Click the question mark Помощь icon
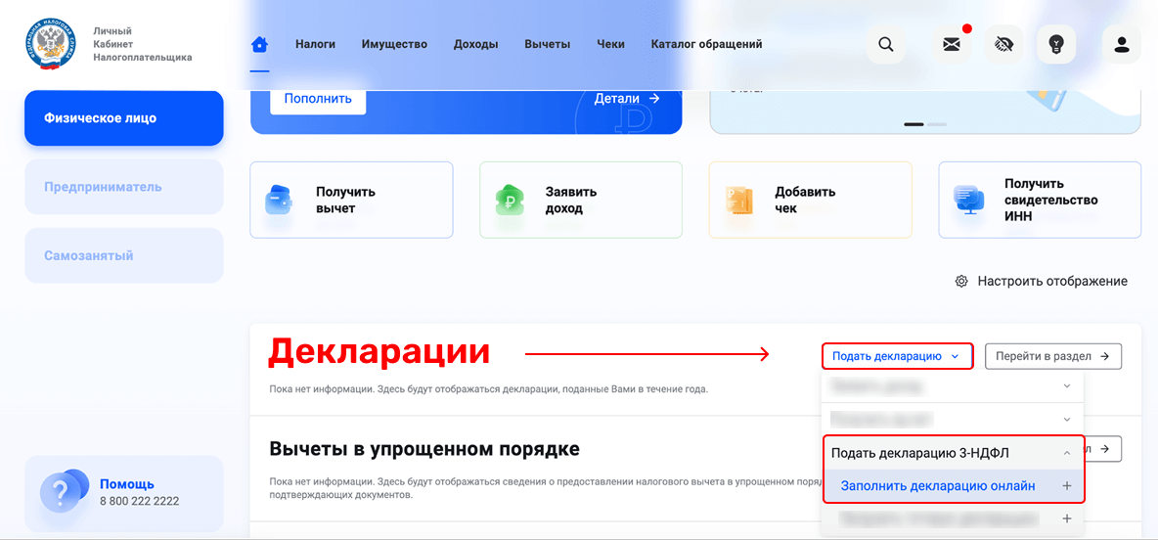The height and width of the screenshot is (540, 1159). pos(64,490)
